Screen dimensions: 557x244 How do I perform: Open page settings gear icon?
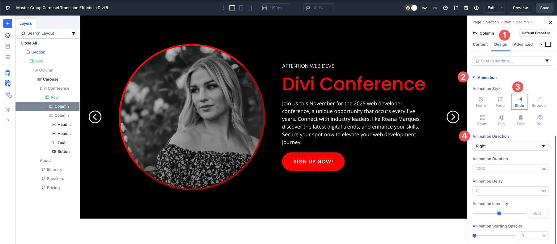coord(8,8)
